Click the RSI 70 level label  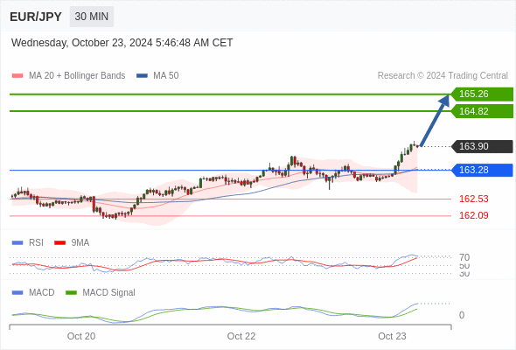pos(464,257)
